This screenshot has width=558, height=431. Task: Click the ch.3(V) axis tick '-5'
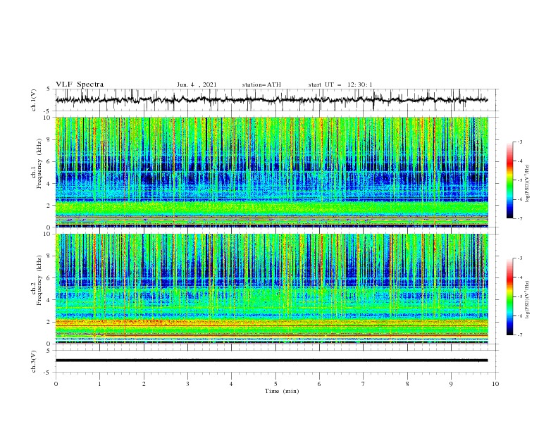click(x=48, y=373)
